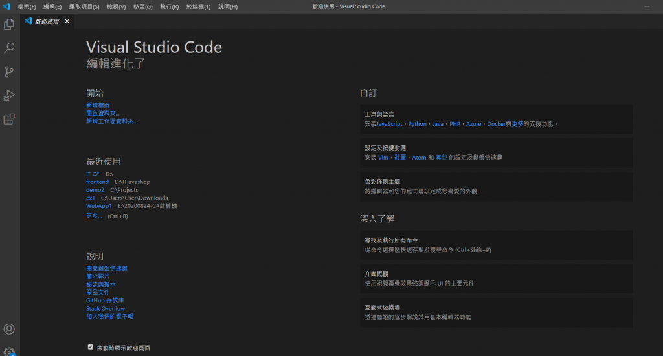Click the 新增工作區資料夾... link
The image size is (663, 356).
click(111, 121)
